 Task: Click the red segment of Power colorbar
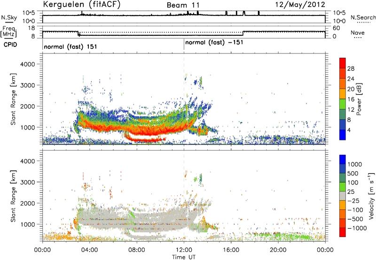[x=343, y=63]
